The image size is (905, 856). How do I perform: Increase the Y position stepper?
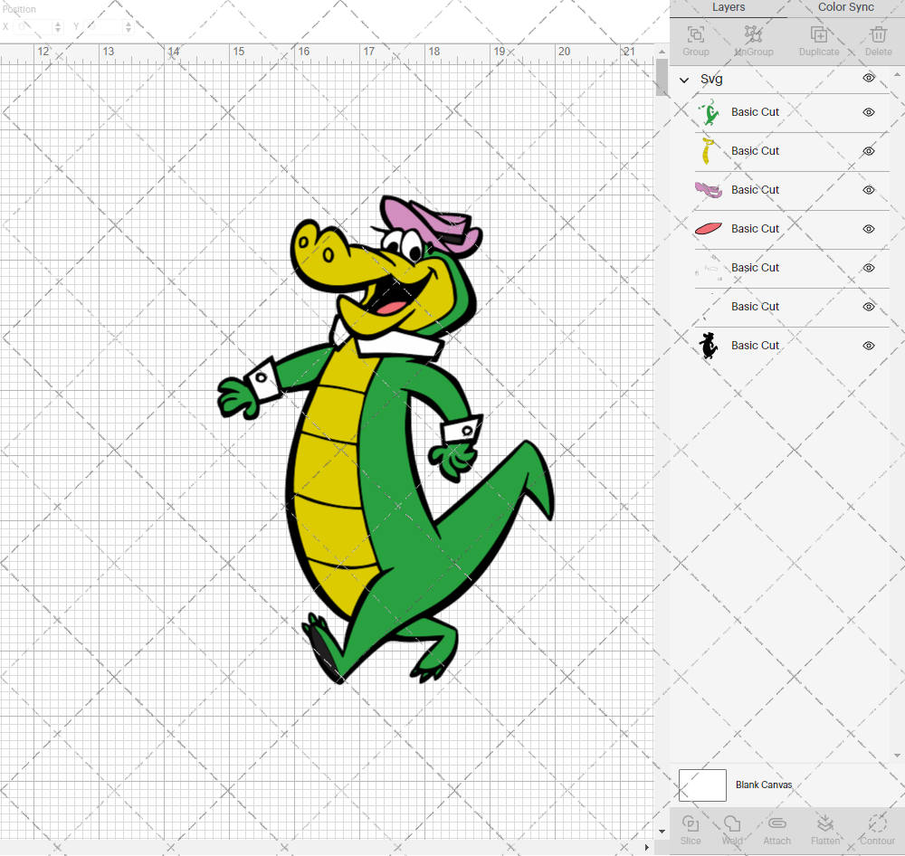[129, 24]
